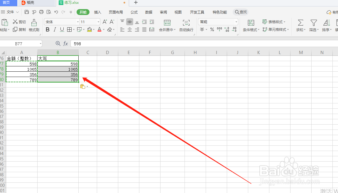Apply the format painter 格式刷
Viewport: 338px width, 193px height.
34,25
